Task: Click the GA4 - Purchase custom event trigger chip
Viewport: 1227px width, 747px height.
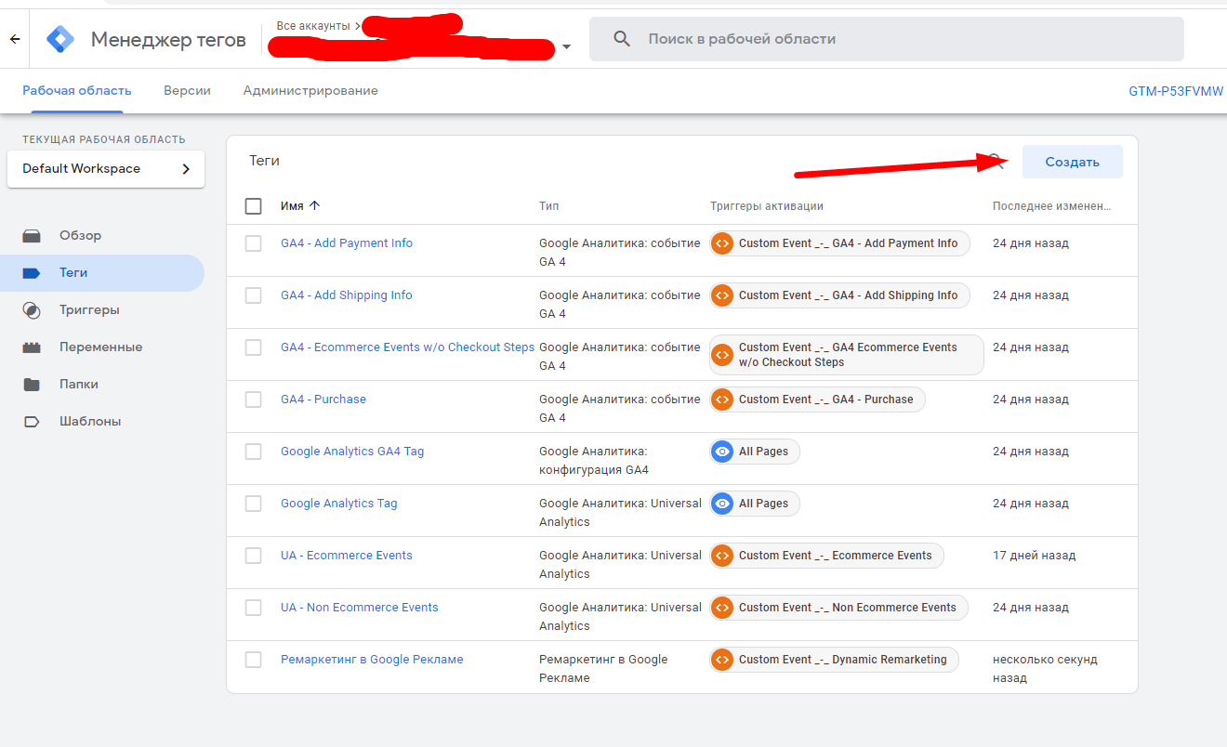Action: click(817, 400)
